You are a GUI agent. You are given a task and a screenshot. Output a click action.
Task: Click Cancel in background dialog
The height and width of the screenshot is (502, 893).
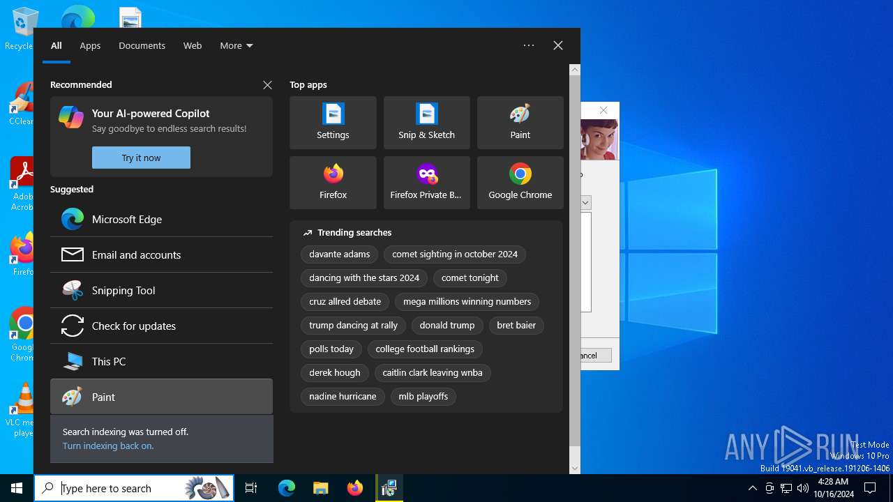[x=596, y=356]
